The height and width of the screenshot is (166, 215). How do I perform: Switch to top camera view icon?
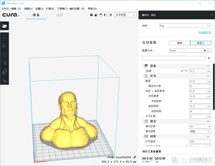(x=101, y=15)
